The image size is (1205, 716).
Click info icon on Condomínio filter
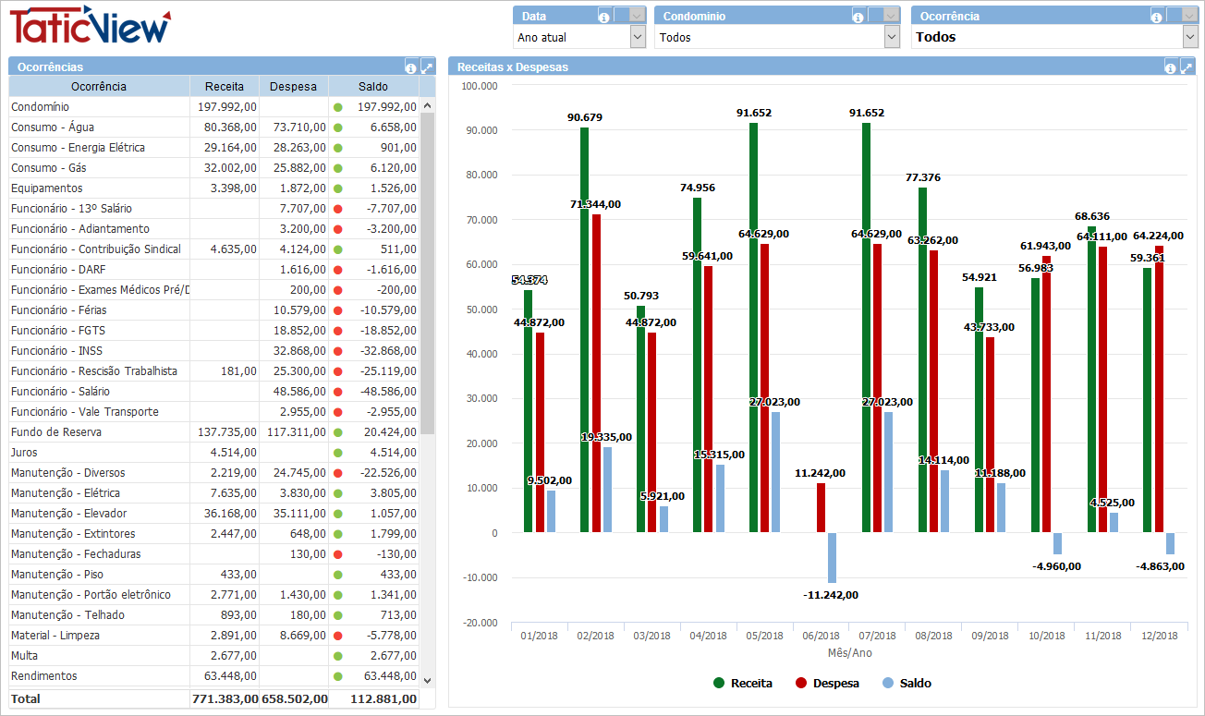pyautogui.click(x=858, y=16)
